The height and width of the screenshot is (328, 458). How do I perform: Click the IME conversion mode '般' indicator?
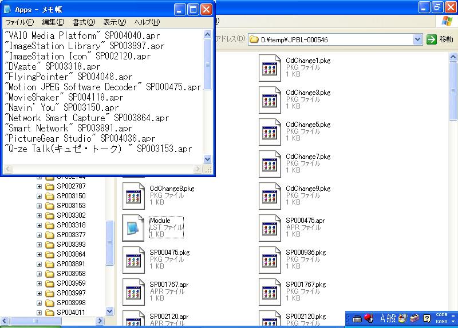tap(391, 318)
